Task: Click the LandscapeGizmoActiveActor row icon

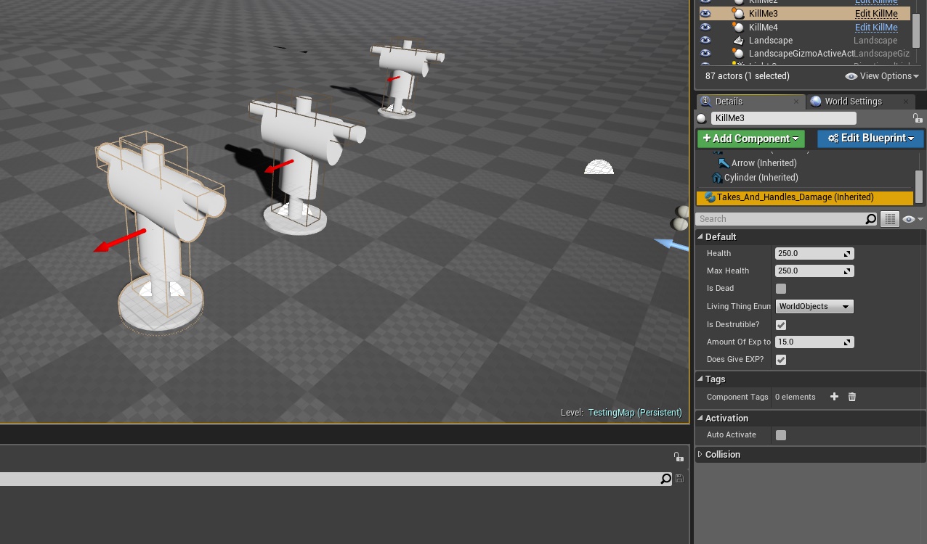Action: (x=739, y=54)
